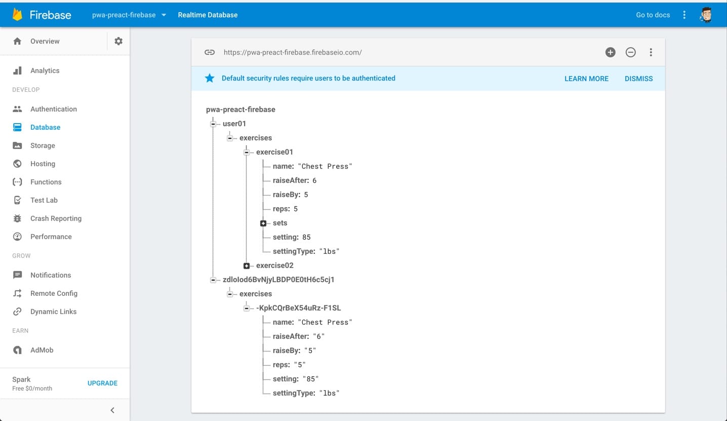Image resolution: width=727 pixels, height=421 pixels.
Task: Expand the sets node
Action: click(x=263, y=223)
